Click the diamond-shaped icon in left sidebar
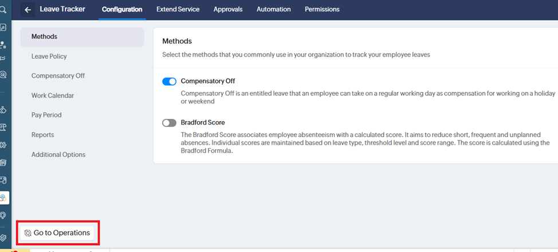 (3, 110)
